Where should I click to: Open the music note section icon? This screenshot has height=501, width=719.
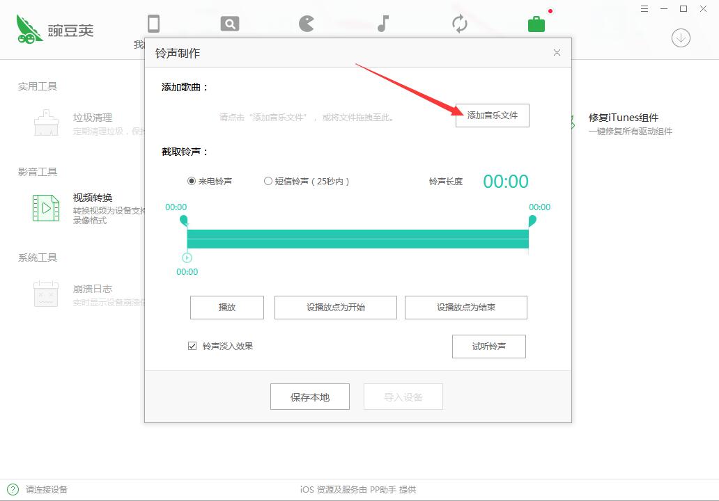pyautogui.click(x=382, y=22)
